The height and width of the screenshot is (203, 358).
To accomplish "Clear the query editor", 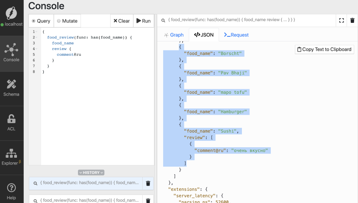I will pyautogui.click(x=122, y=21).
